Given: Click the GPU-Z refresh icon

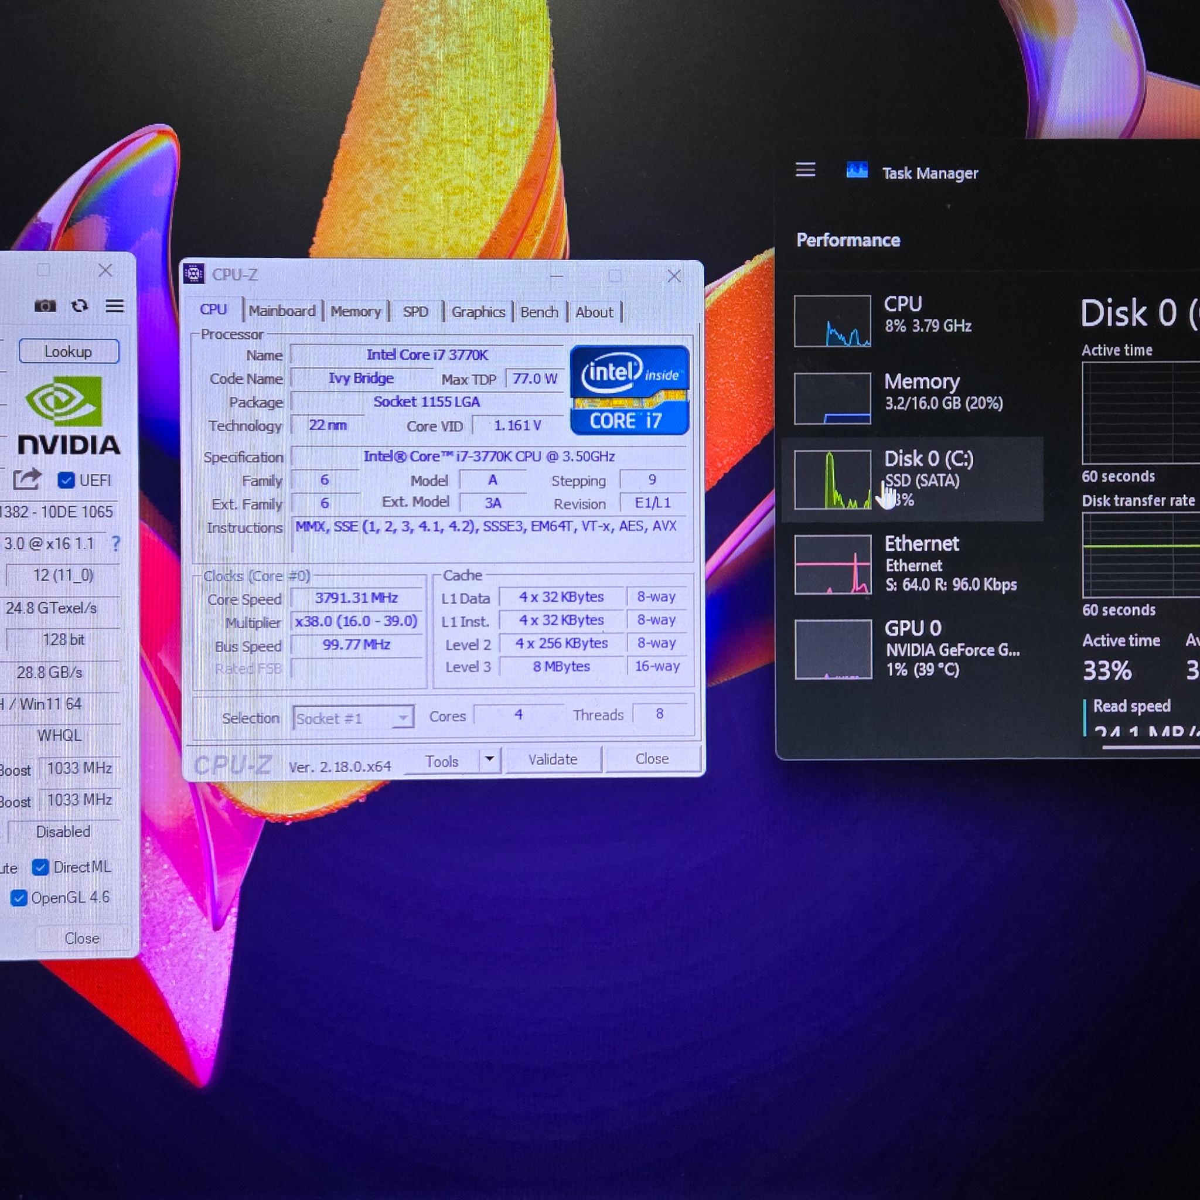Looking at the screenshot, I should click(80, 306).
